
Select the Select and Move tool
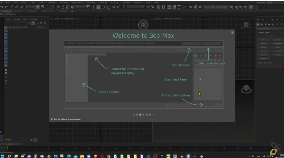[58, 7]
